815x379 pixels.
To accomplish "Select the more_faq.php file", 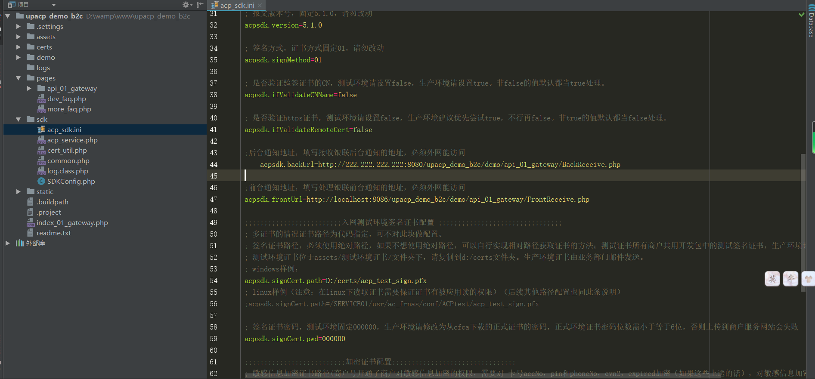I will pos(69,109).
